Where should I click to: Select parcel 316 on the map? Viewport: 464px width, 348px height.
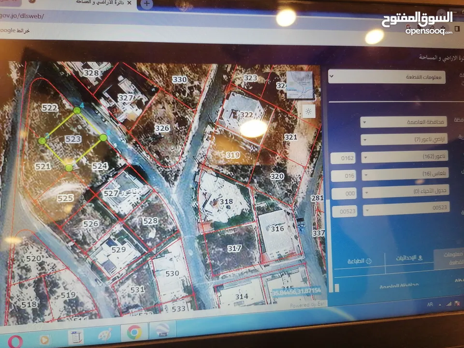[x=277, y=229]
